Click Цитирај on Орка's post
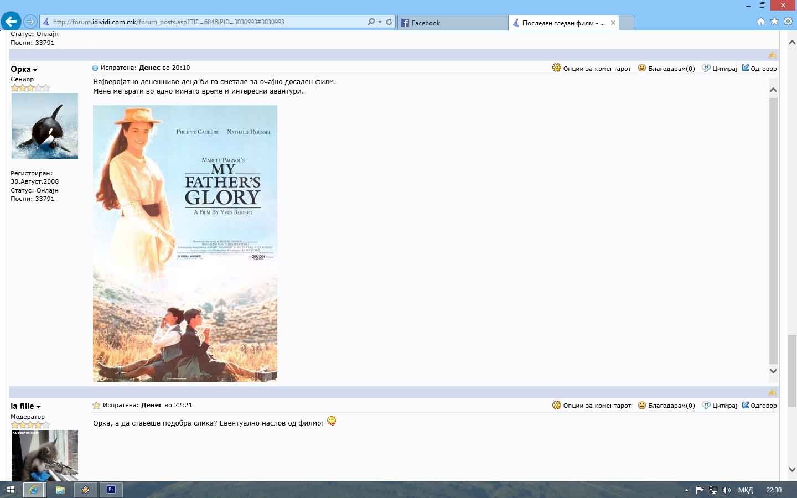This screenshot has width=797, height=498. [x=724, y=69]
